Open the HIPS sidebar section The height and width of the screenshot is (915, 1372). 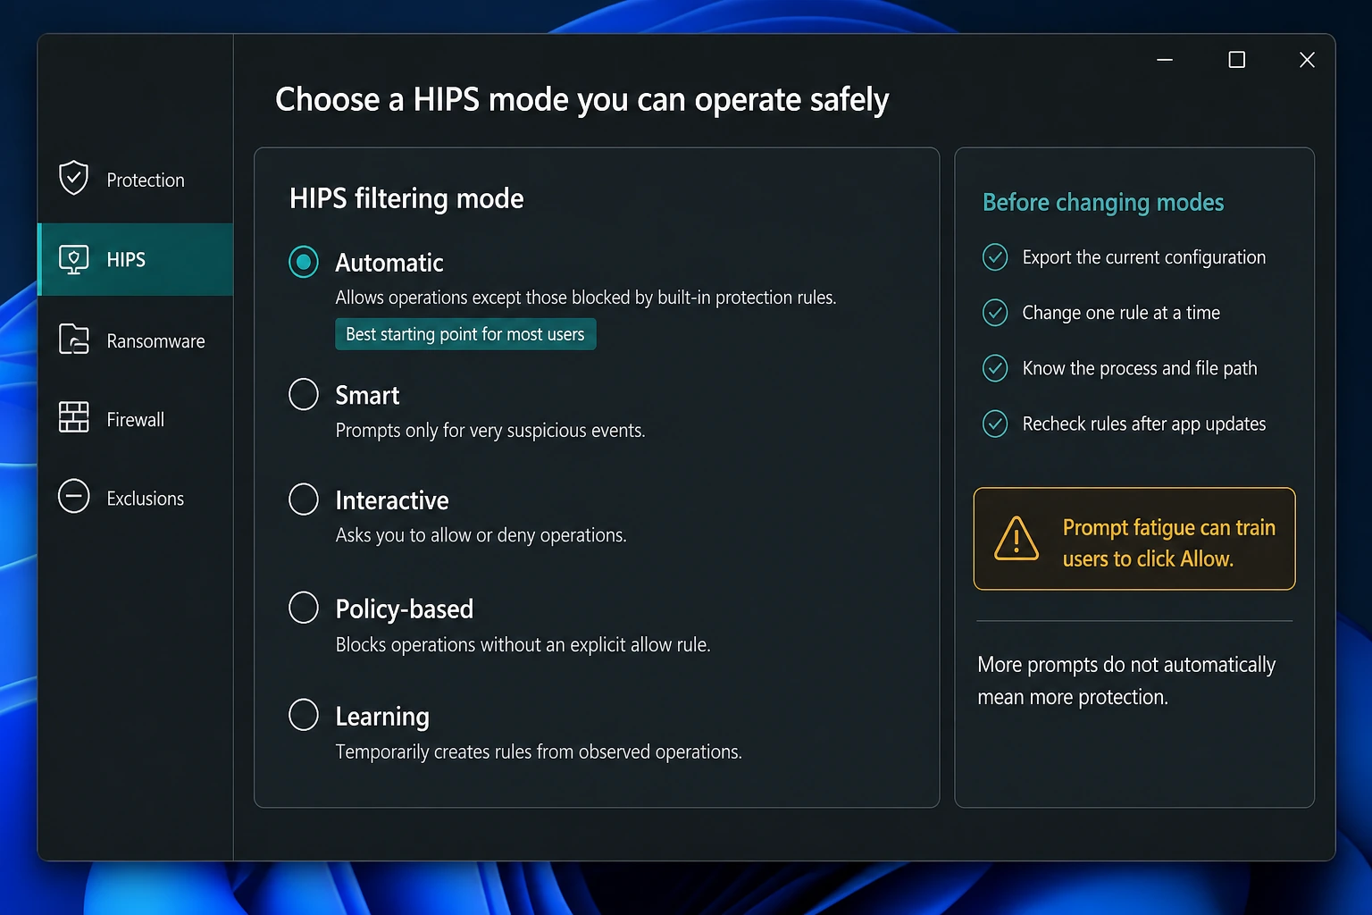pos(136,259)
